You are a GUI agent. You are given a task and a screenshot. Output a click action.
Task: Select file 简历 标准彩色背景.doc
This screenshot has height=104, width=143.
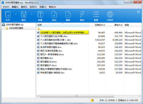coord(51,51)
